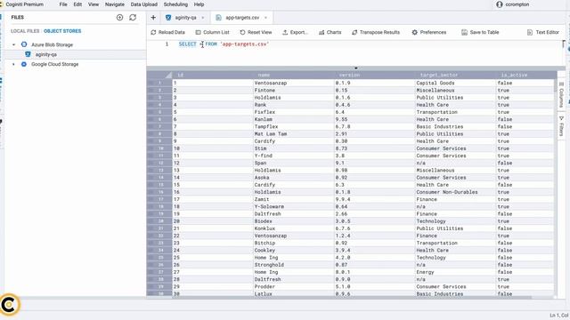
Task: Select cell 'Fintone'
Action: tap(294, 91)
